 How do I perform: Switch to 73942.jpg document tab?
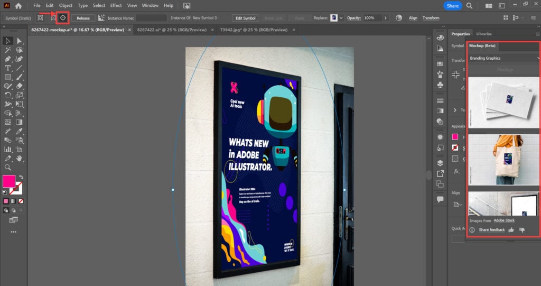tap(254, 30)
